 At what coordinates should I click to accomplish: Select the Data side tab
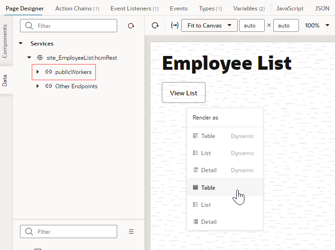click(5, 81)
